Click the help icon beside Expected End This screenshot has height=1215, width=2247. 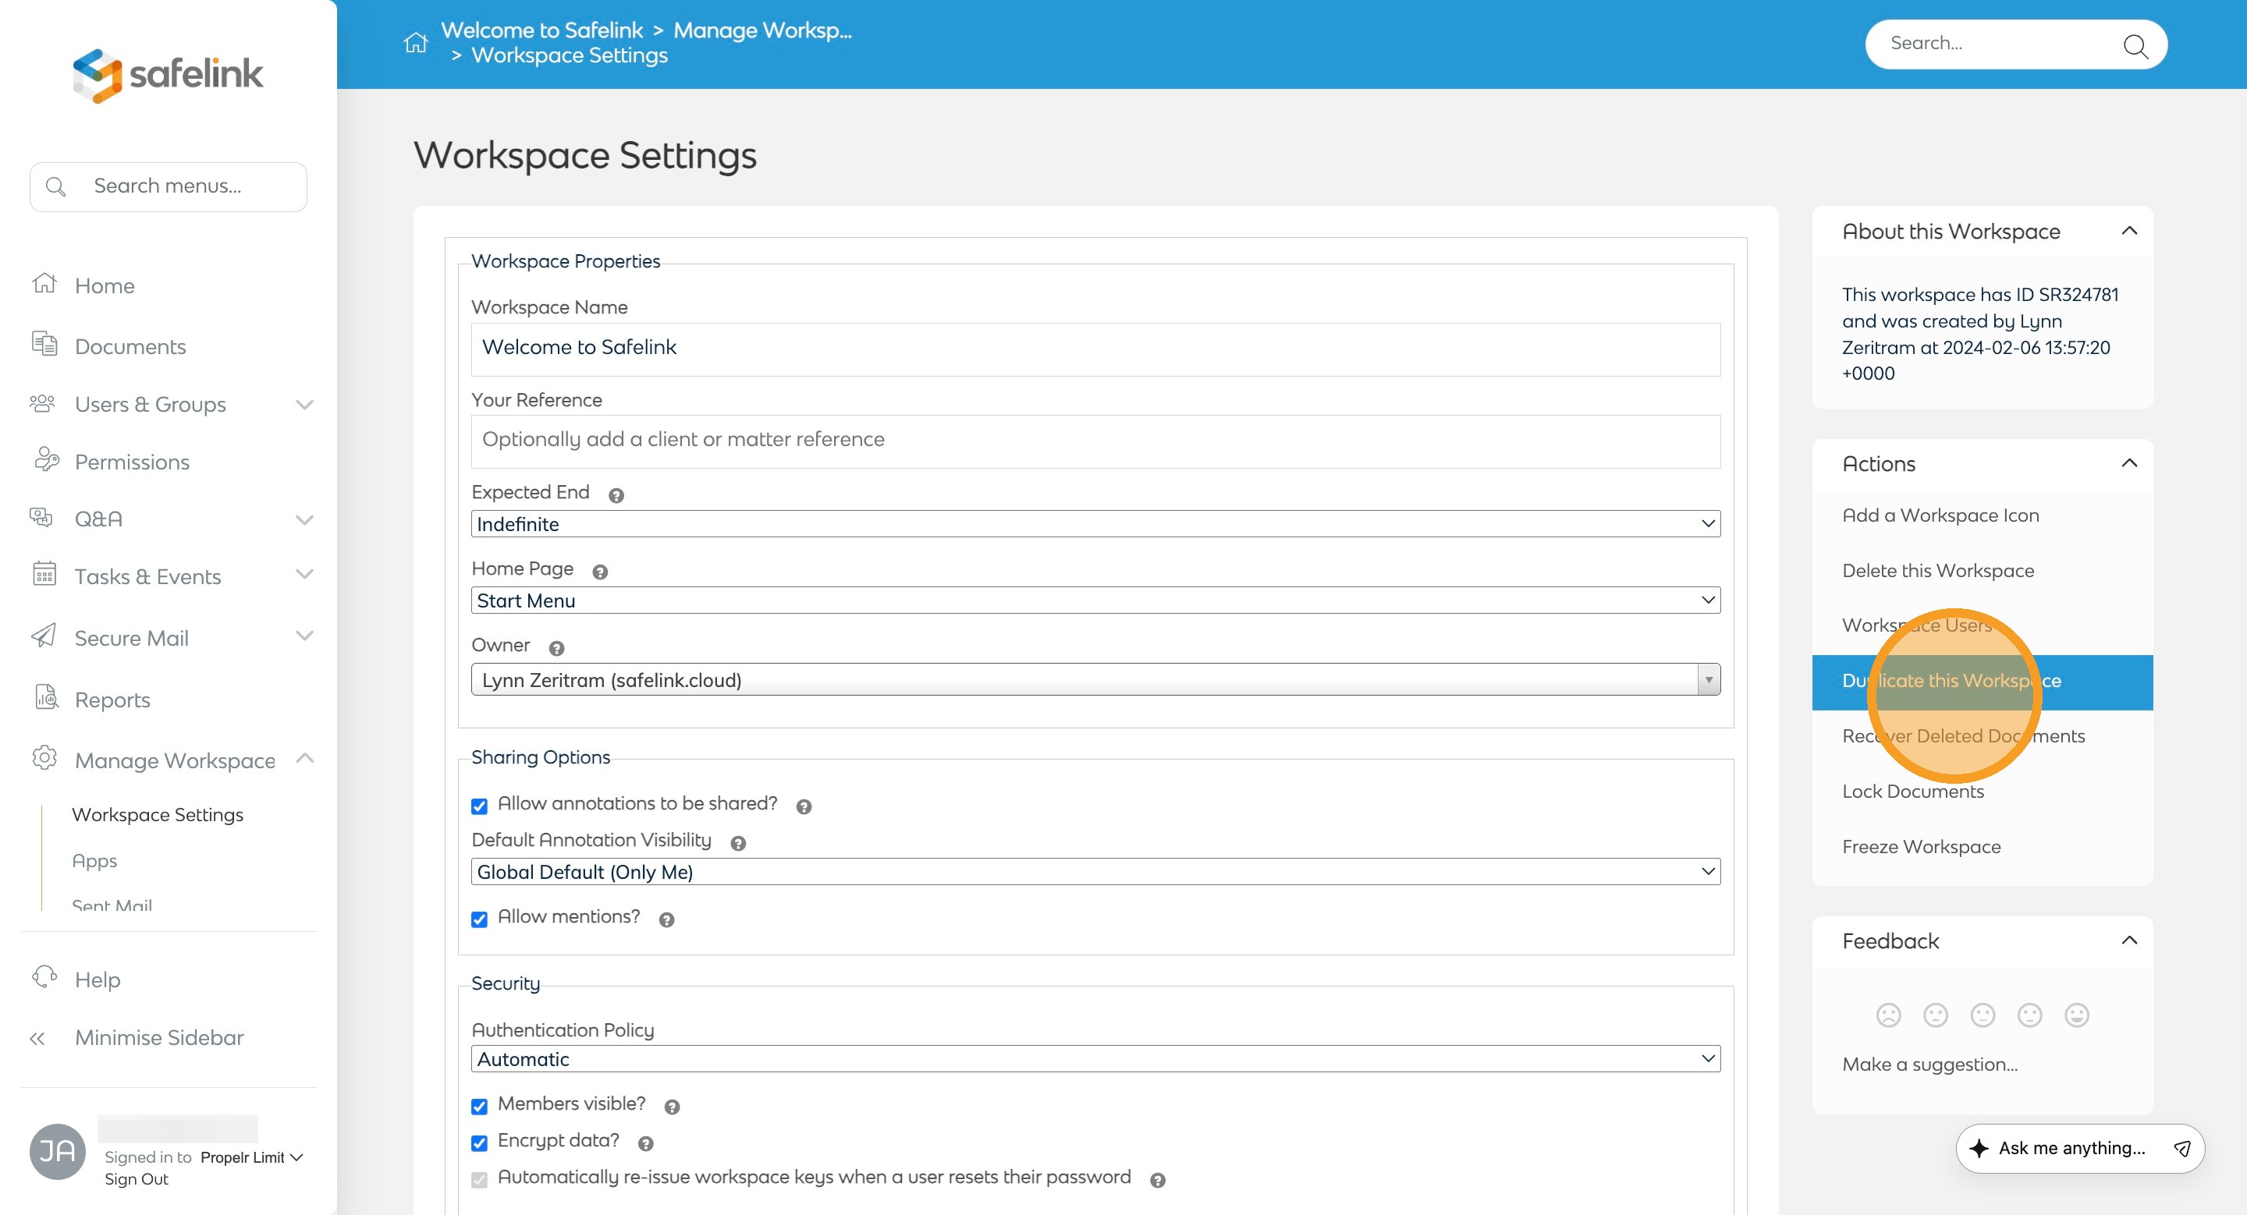[x=616, y=495]
